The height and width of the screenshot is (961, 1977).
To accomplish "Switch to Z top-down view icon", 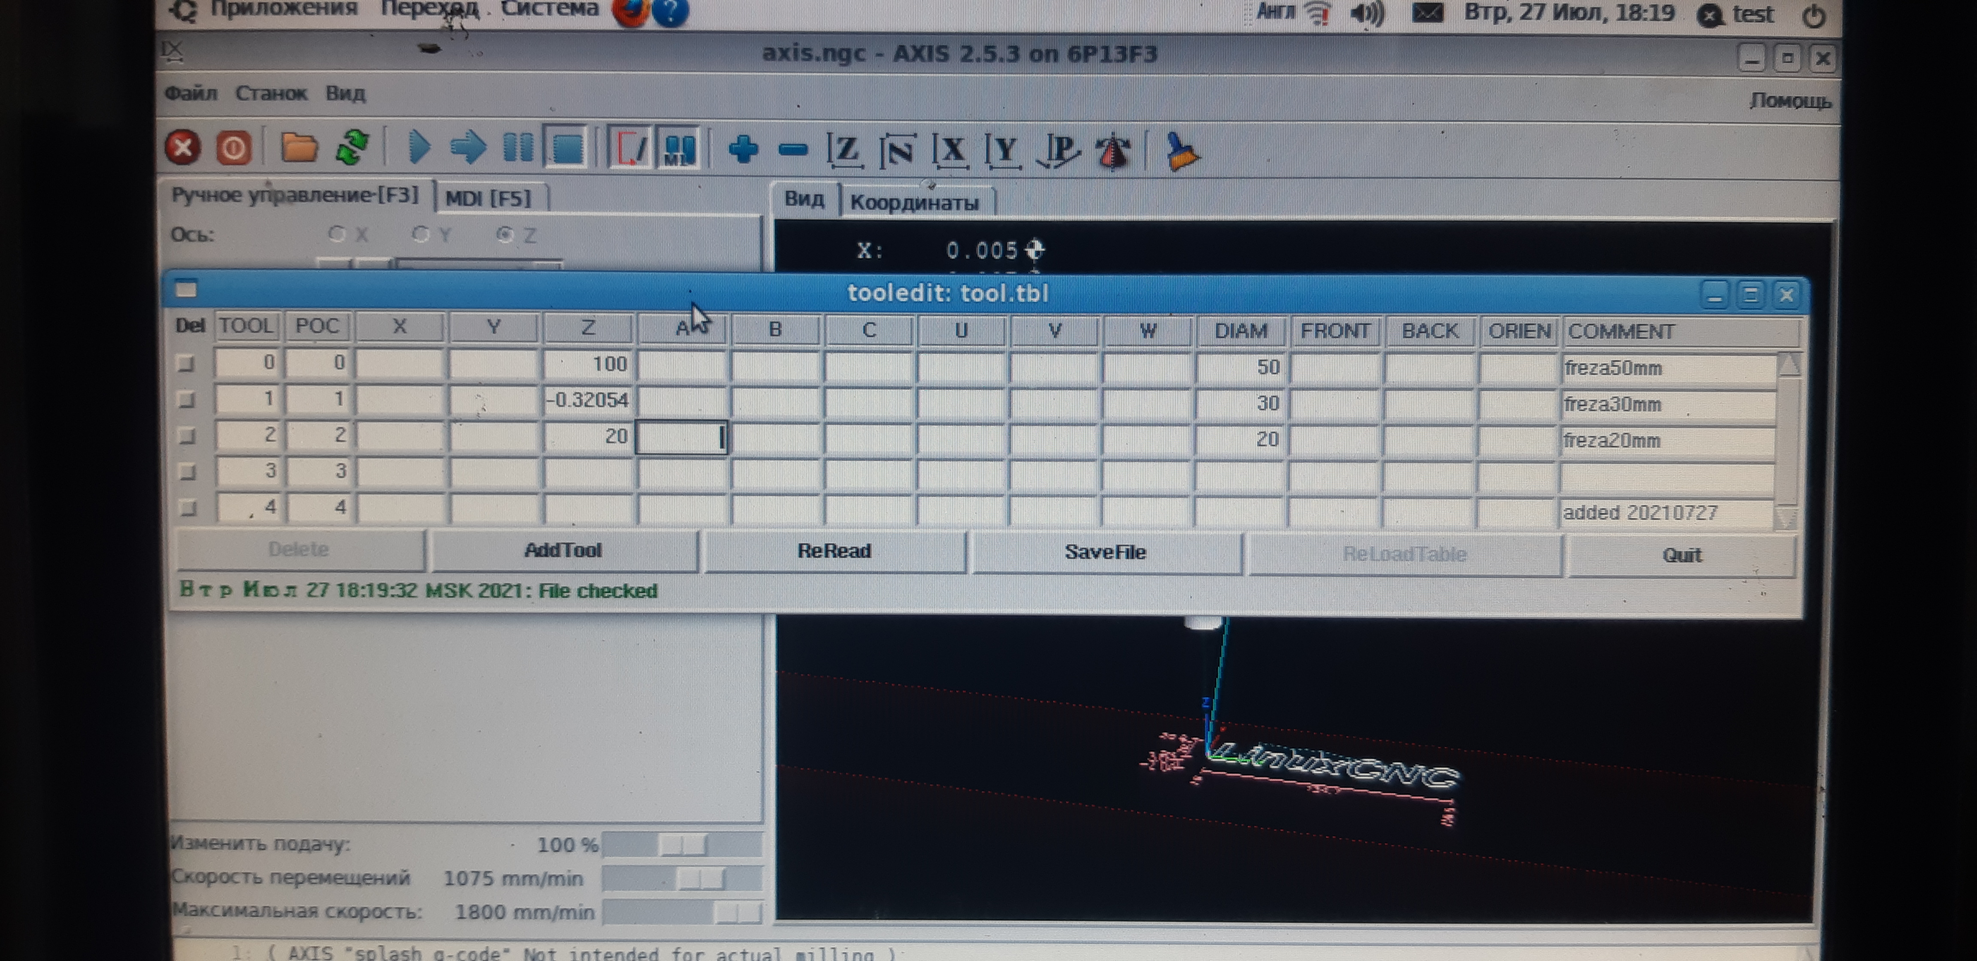I will coord(845,150).
